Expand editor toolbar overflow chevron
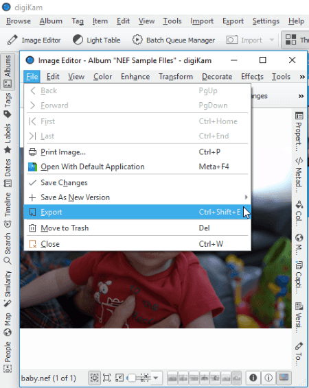The image size is (309, 388). click(301, 96)
